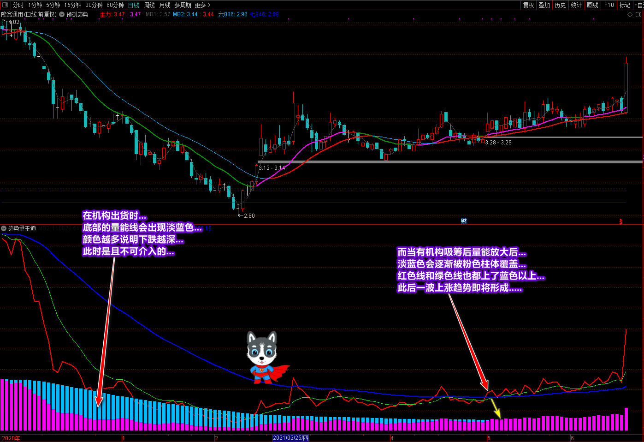Click the red $ marker under last candle
Viewport: 644px width, 442px height.
point(621,221)
